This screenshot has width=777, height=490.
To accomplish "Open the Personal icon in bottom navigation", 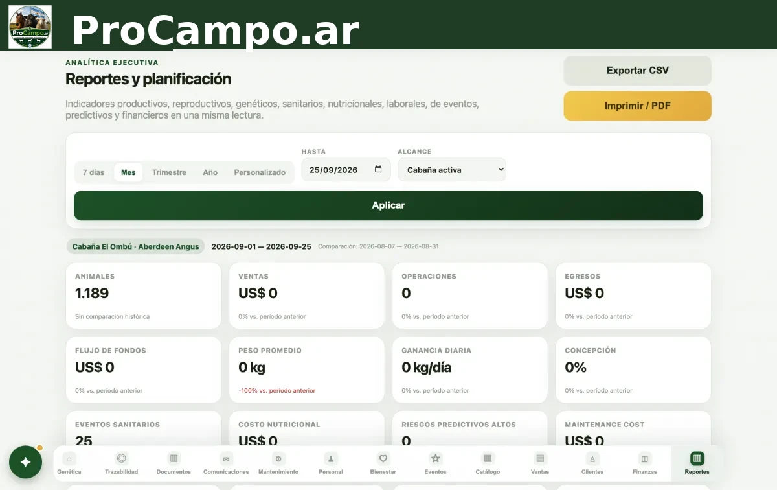I will [x=331, y=458].
